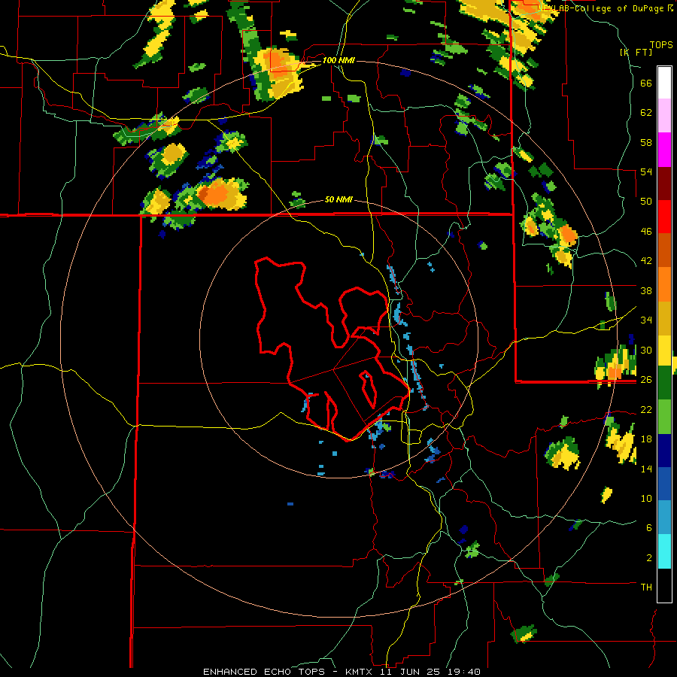Click the medium blue legend swatch

coord(664,484)
